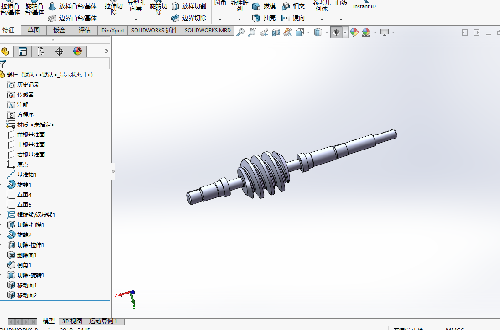Open the 评估 evaluate tab

(x=85, y=30)
